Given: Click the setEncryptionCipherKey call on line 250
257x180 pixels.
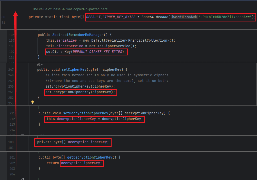Looking at the screenshot, I should click(67, 86).
